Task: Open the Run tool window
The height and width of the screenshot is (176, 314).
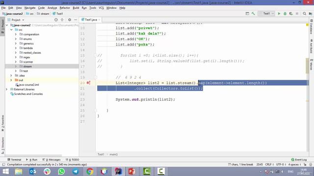Action: (31, 160)
